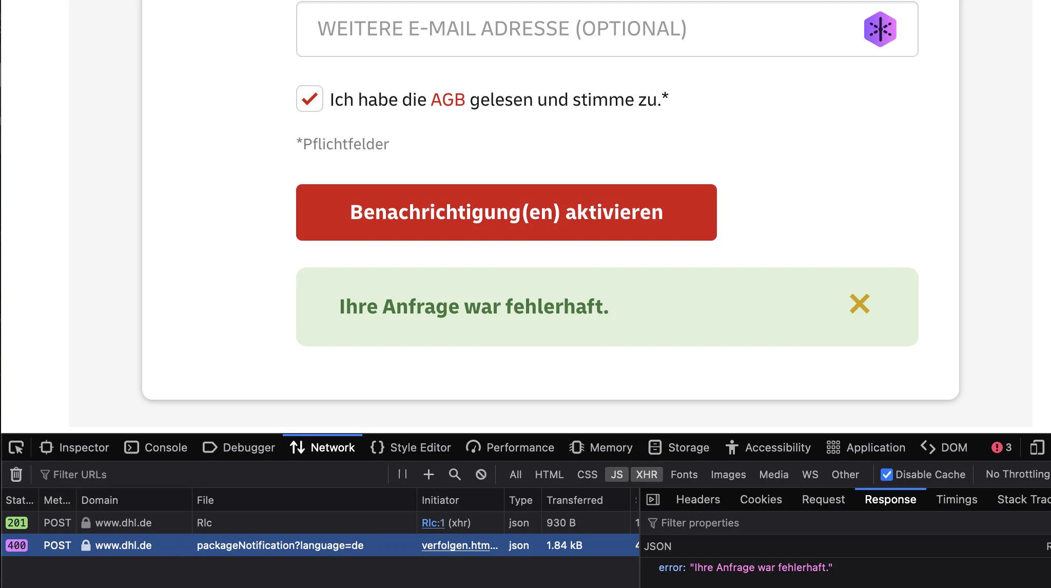Filter requests by Images
Image resolution: width=1051 pixels, height=588 pixels.
point(728,475)
